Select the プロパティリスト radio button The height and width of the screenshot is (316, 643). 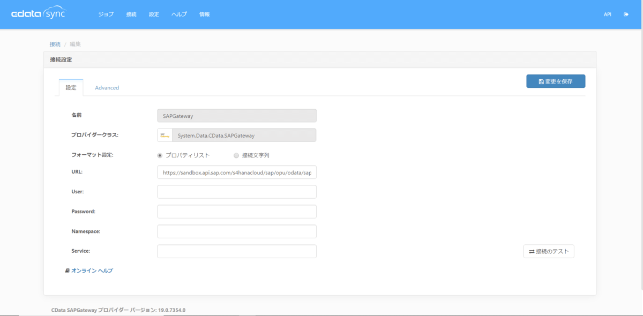(x=159, y=155)
